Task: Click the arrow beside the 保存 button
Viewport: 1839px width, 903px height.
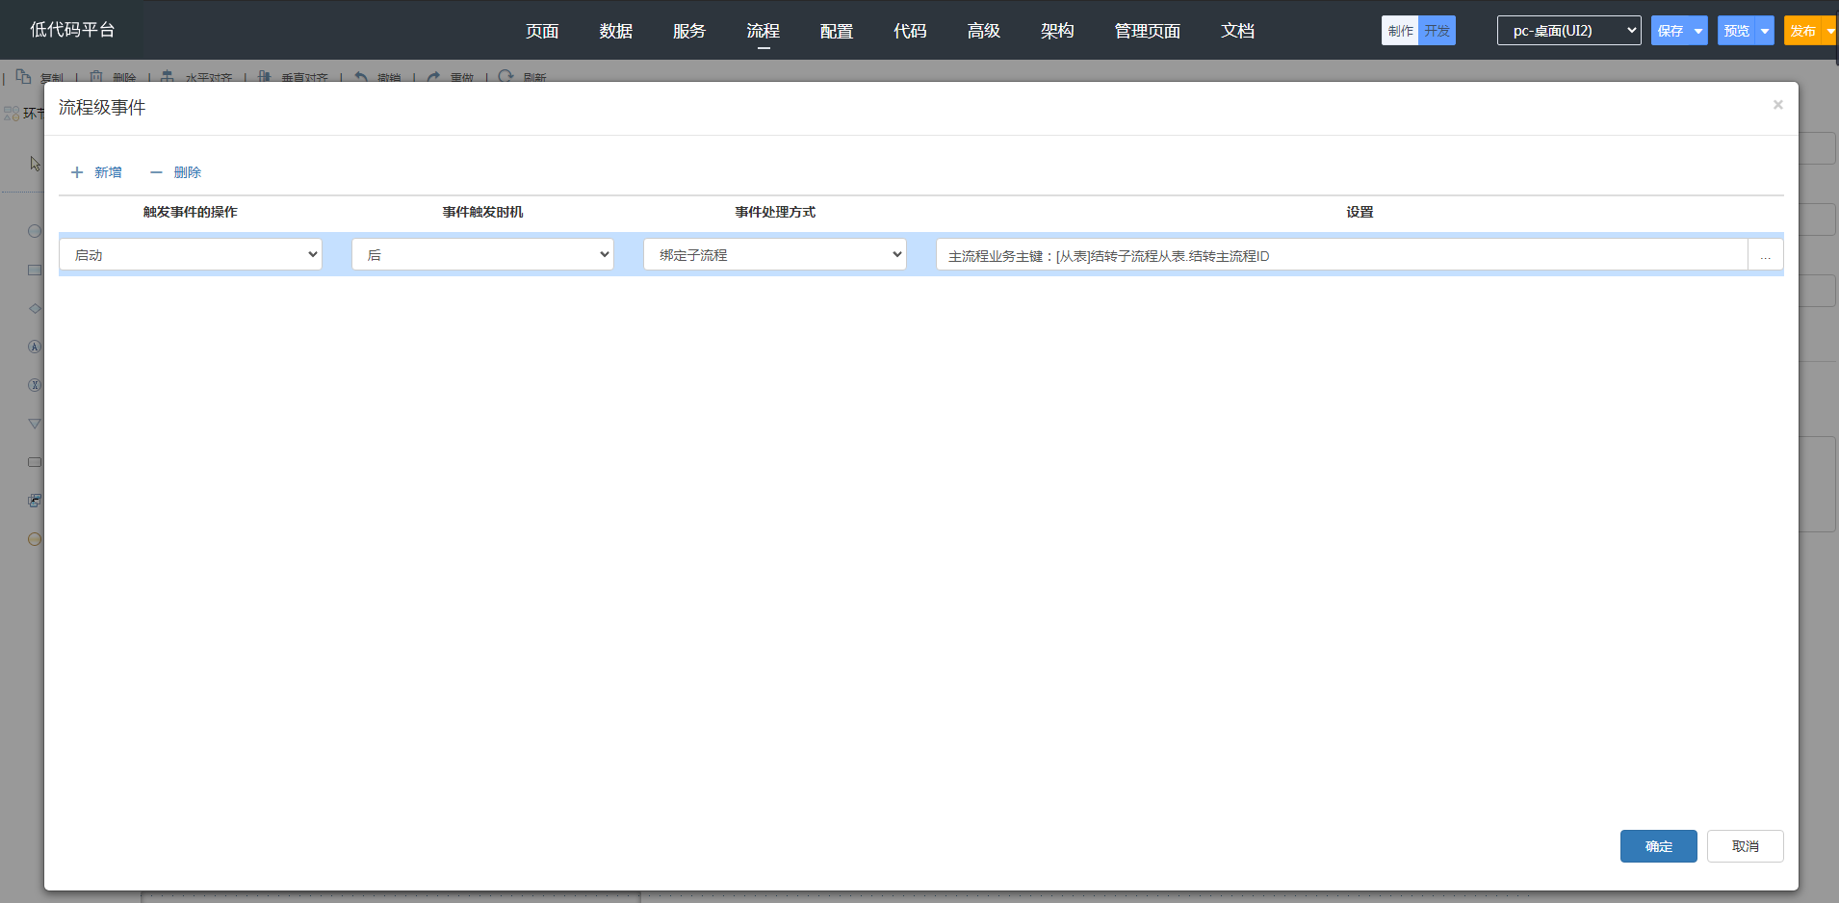Action: (1698, 31)
